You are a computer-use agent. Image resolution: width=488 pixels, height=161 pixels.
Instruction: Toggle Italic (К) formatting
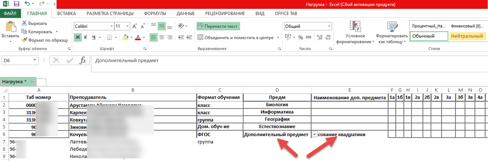tap(86, 37)
